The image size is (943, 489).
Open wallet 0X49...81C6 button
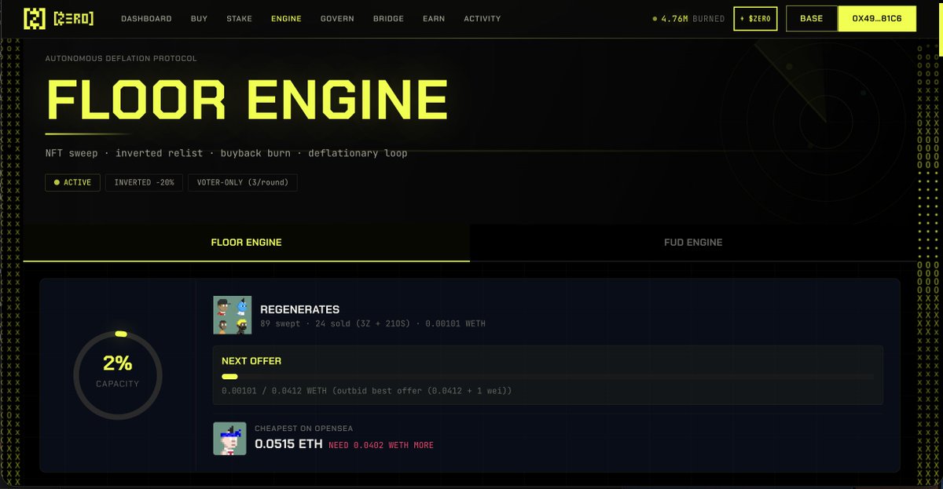[877, 19]
